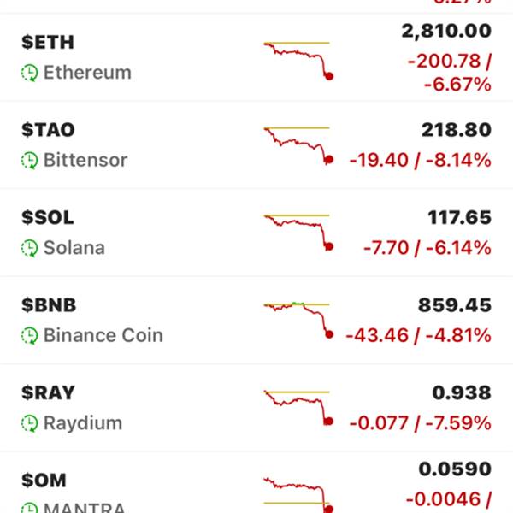Image resolution: width=513 pixels, height=513 pixels.
Task: Open the $BNB sparkline chart
Action: (298, 318)
